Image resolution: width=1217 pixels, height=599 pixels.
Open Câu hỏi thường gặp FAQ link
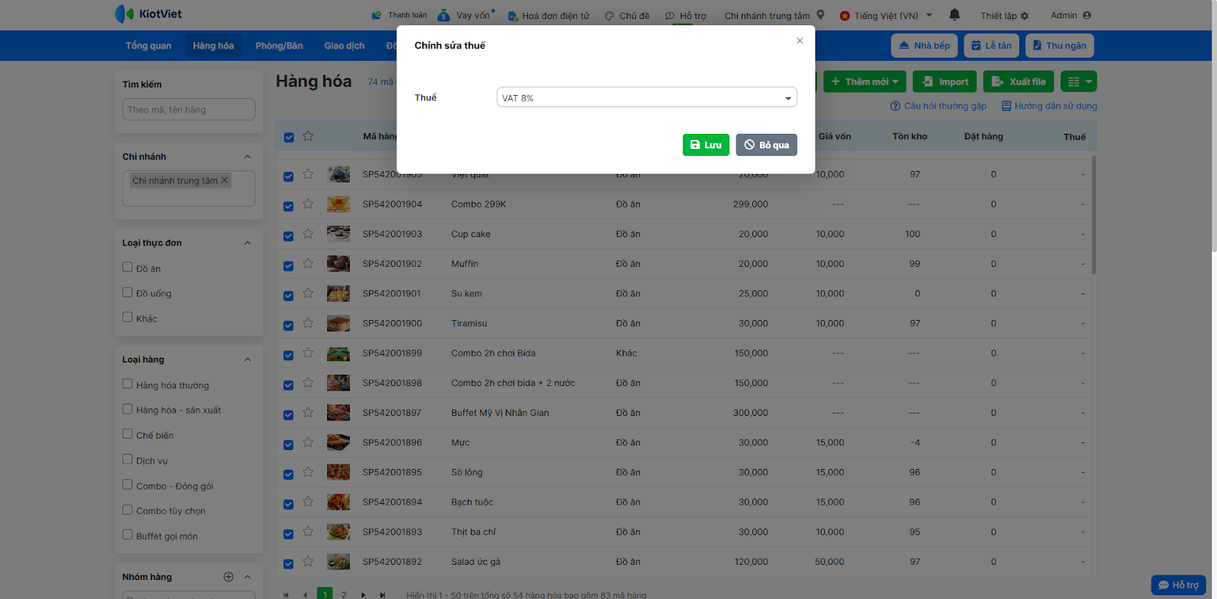(x=939, y=106)
